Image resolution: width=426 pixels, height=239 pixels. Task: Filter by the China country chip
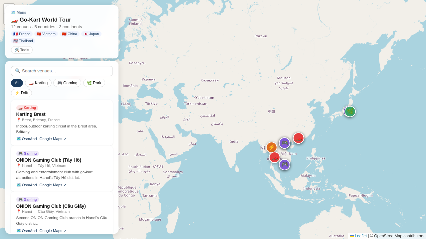(70, 34)
